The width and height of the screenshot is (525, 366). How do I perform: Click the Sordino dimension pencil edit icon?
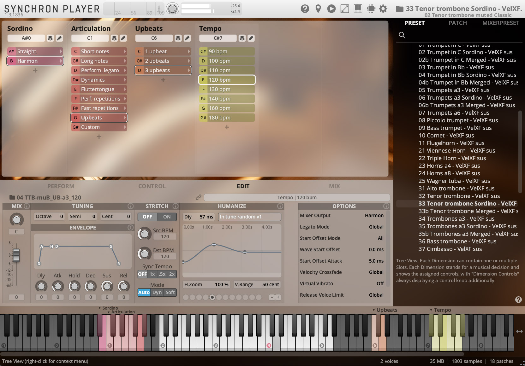tap(59, 38)
